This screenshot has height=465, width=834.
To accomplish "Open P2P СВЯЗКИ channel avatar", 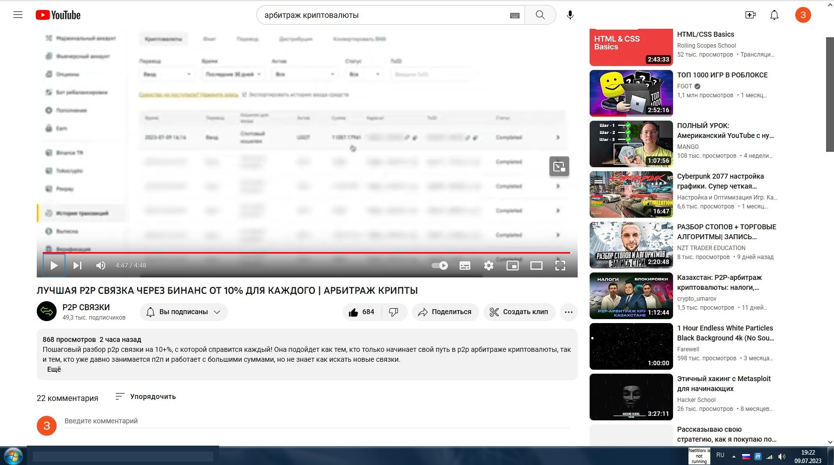I will [x=47, y=312].
